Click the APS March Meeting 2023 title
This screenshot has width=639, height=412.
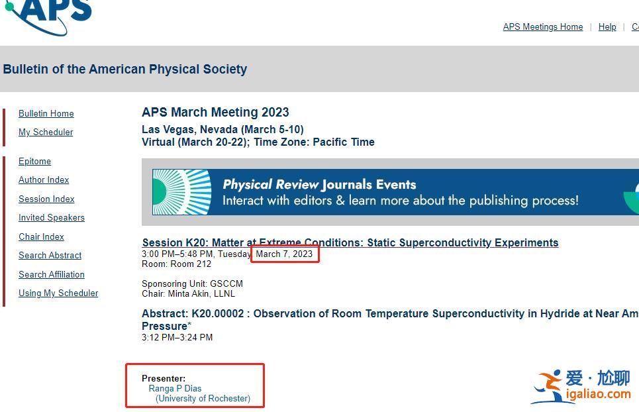[215, 113]
